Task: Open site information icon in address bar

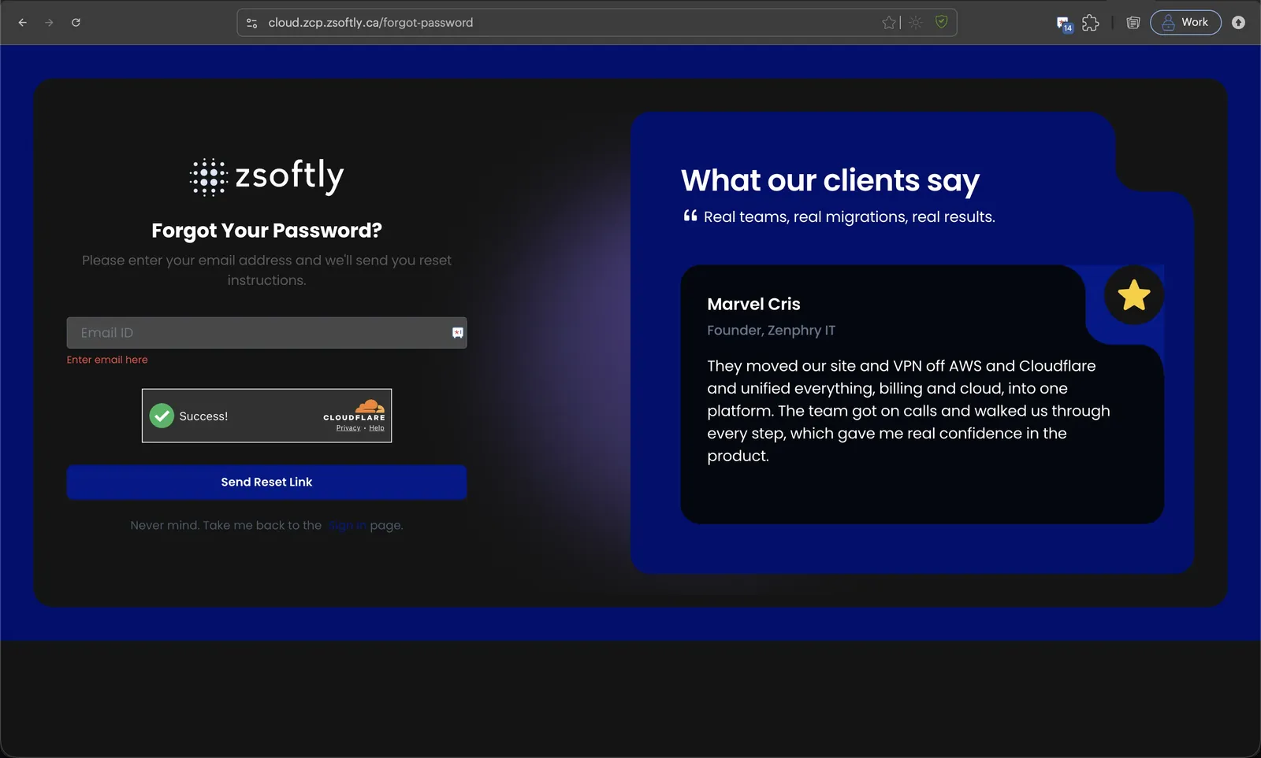Action: pos(252,23)
